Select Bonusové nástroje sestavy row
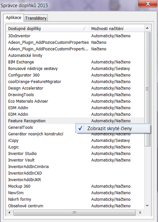Image resolution: width=158 pixels, height=222 pixels. click(x=75, y=69)
